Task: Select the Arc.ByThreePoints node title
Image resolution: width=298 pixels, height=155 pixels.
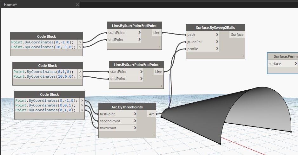Action: (127, 107)
